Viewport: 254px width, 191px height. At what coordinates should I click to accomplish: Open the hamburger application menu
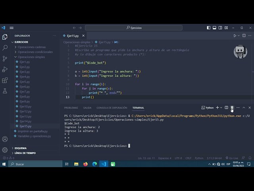[12, 28]
